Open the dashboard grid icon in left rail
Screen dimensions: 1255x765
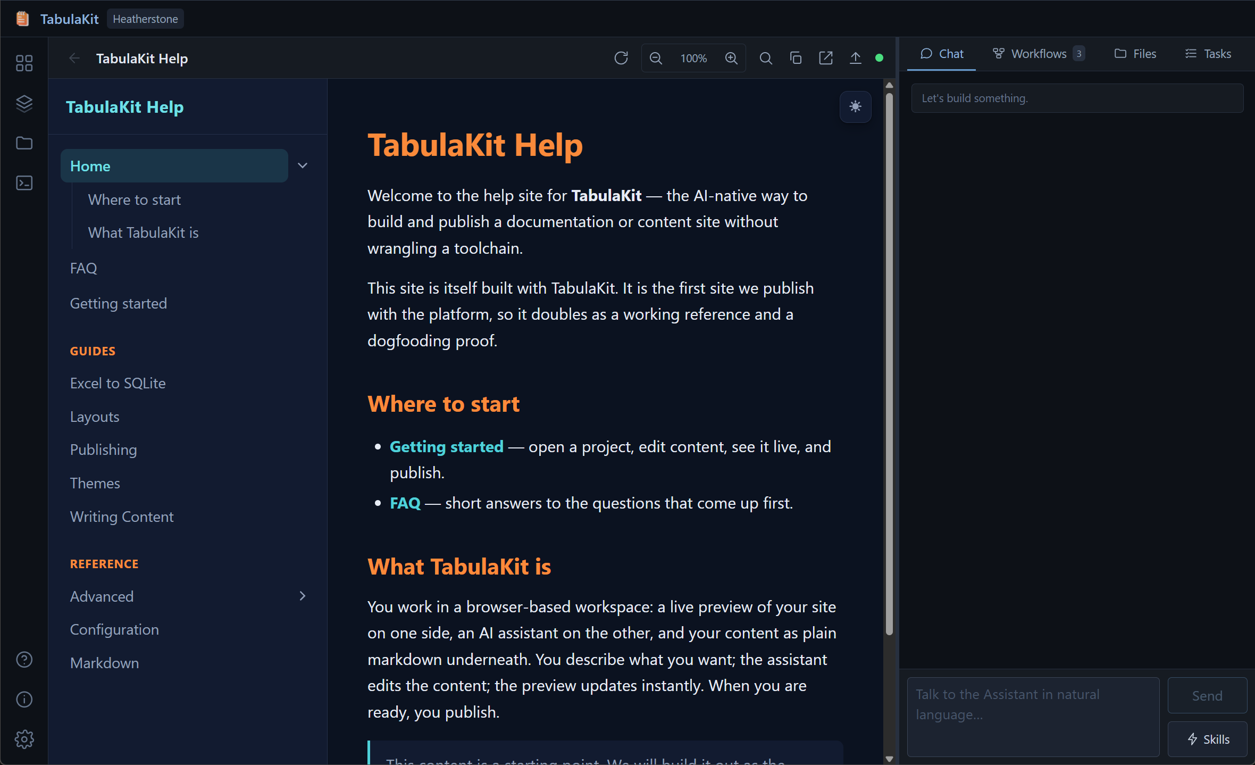(24, 63)
